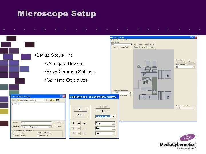Open the Manual Filter Wheel 1 Cy3 dropdown
This screenshot has height=154, width=206.
click(194, 67)
